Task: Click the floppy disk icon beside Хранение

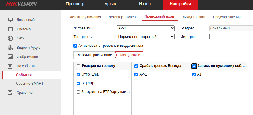Action: [10, 93]
